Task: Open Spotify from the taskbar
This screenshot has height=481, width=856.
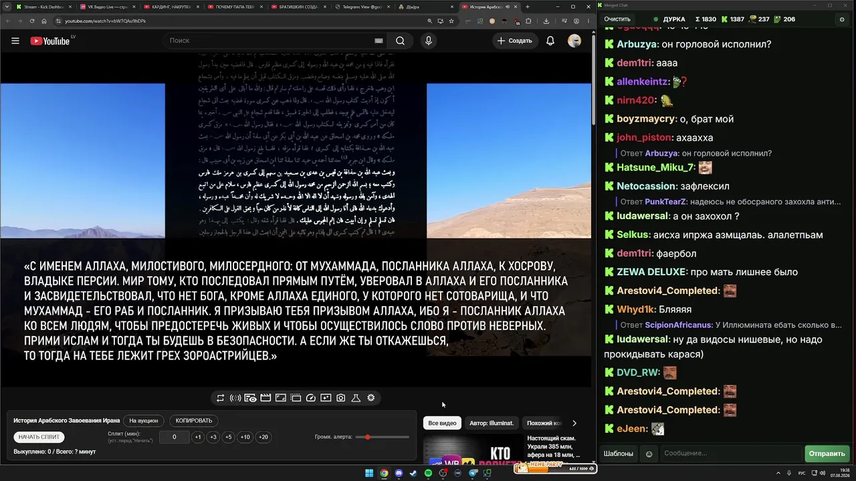Action: (x=429, y=474)
